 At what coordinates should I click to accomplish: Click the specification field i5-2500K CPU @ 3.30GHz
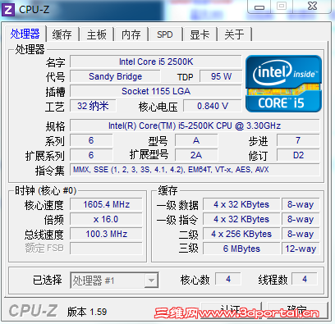coord(195,125)
